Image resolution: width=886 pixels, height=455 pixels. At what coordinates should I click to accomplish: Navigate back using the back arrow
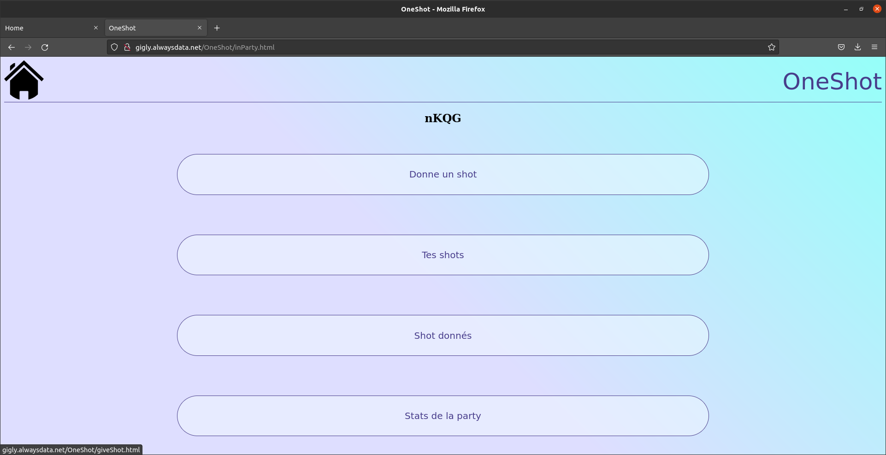[x=11, y=47]
